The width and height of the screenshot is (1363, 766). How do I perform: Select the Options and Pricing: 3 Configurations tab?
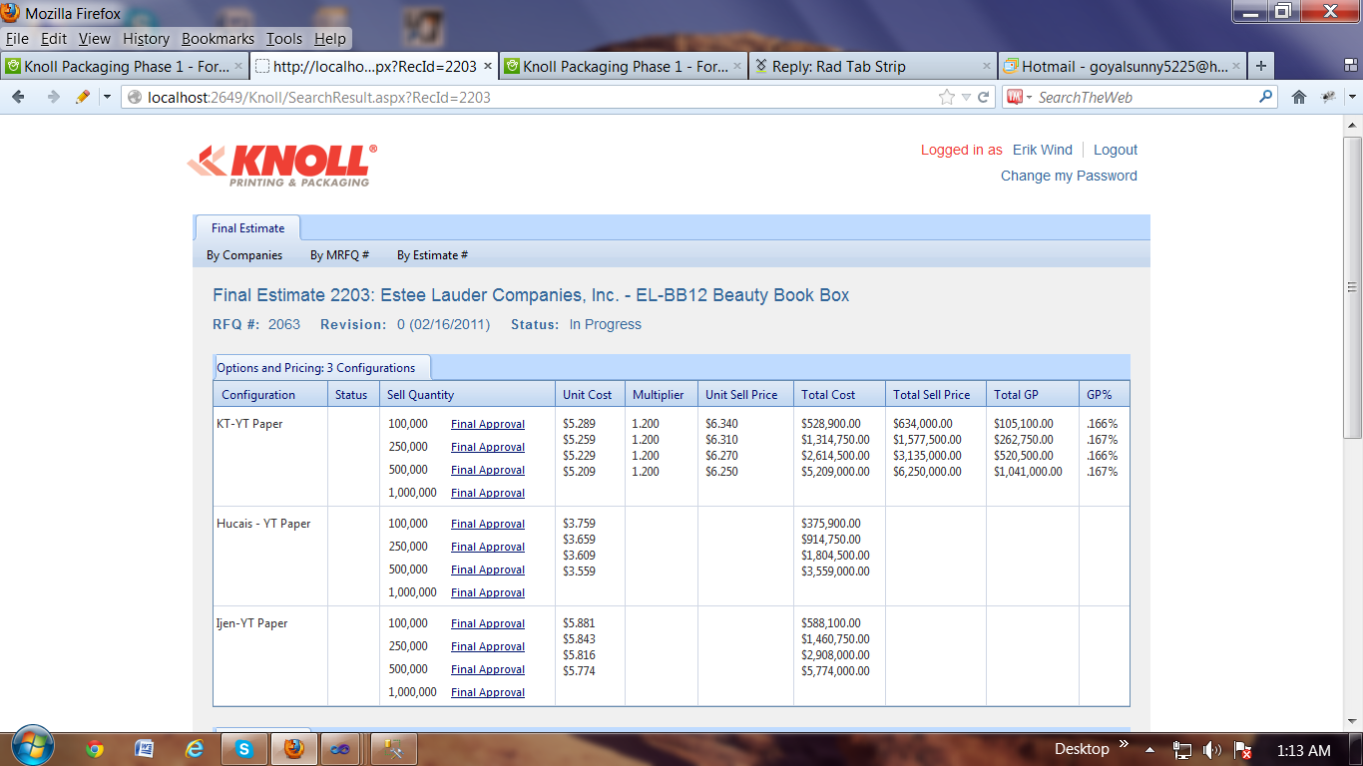(x=321, y=368)
